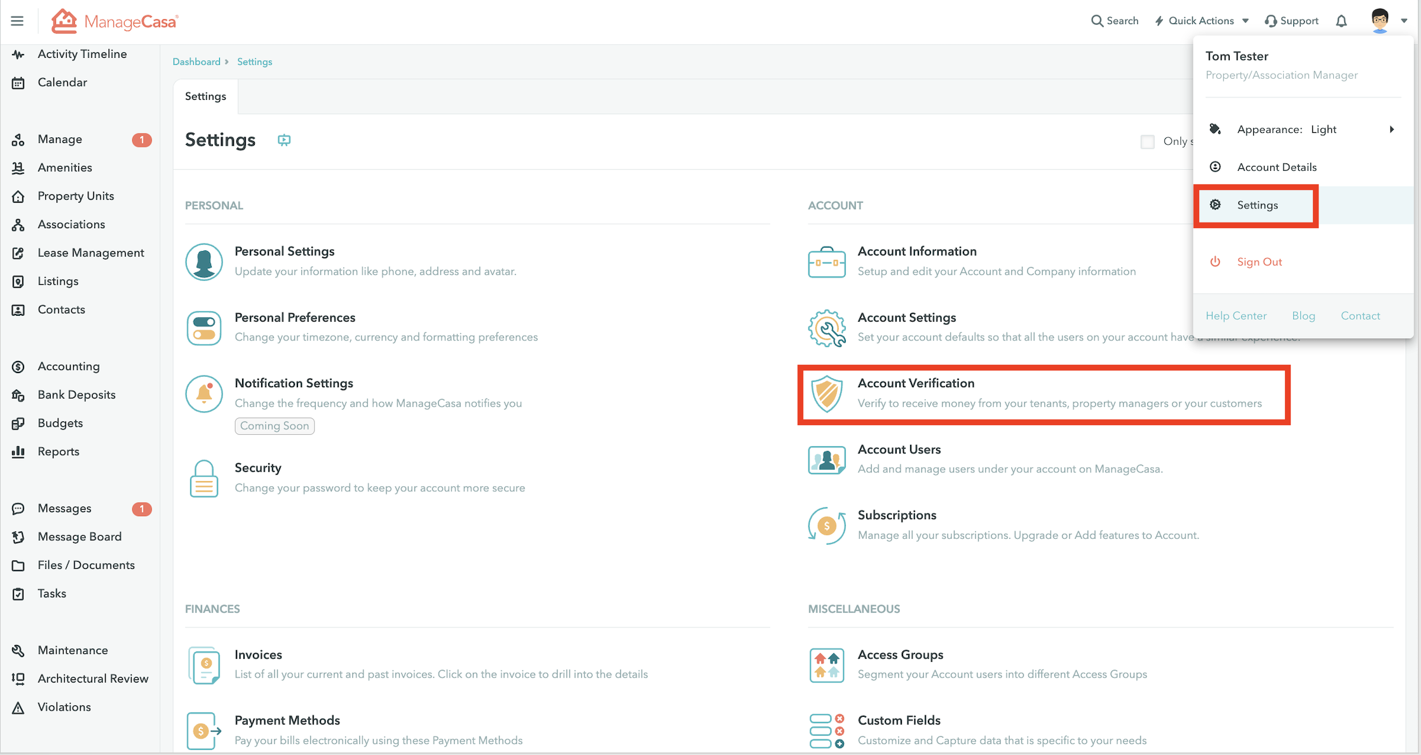This screenshot has width=1421, height=755.
Task: Click the Subscriptions dollar cycle icon
Action: [x=827, y=526]
